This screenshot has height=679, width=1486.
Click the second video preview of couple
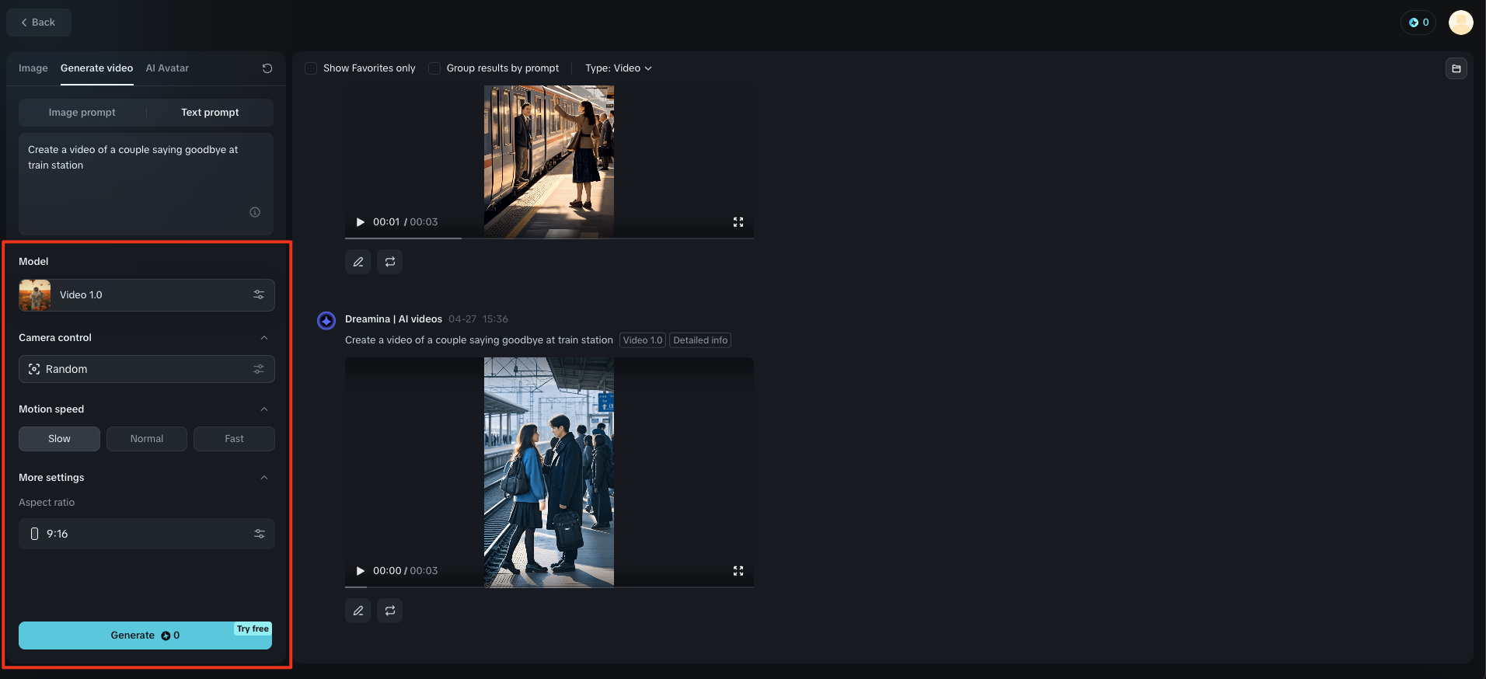tap(549, 472)
